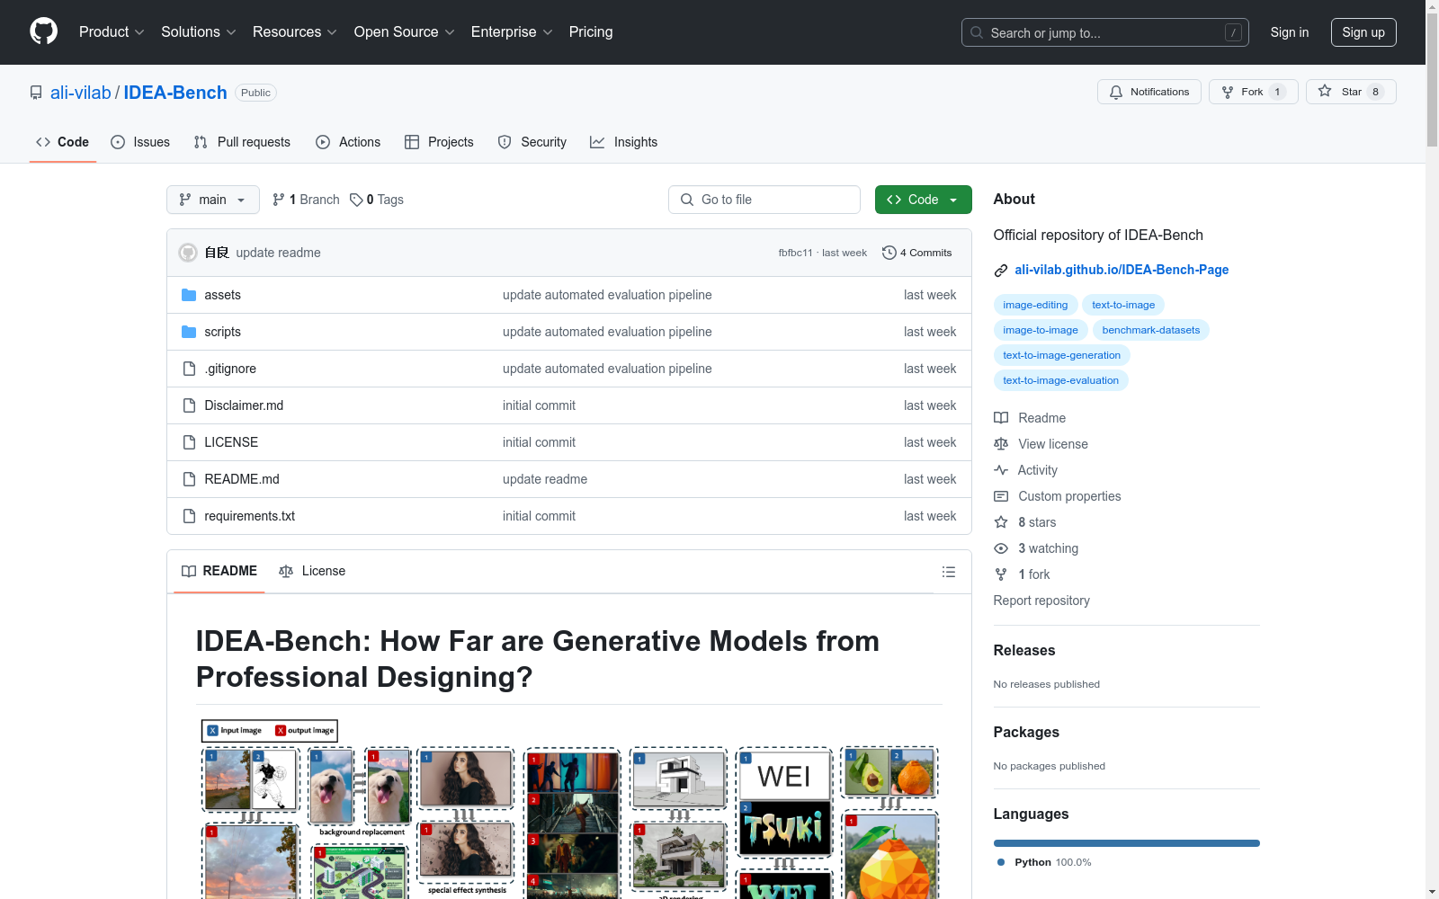The image size is (1439, 899).
Task: Click the license scale icon in sidebar
Action: [1001, 444]
